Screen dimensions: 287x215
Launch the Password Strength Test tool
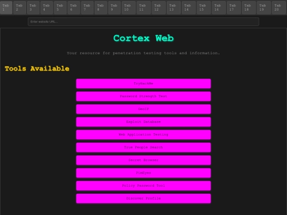pyautogui.click(x=143, y=96)
